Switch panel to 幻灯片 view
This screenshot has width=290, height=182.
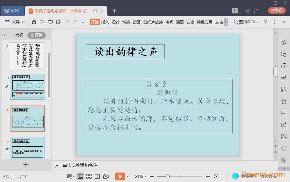pyautogui.click(x=37, y=35)
